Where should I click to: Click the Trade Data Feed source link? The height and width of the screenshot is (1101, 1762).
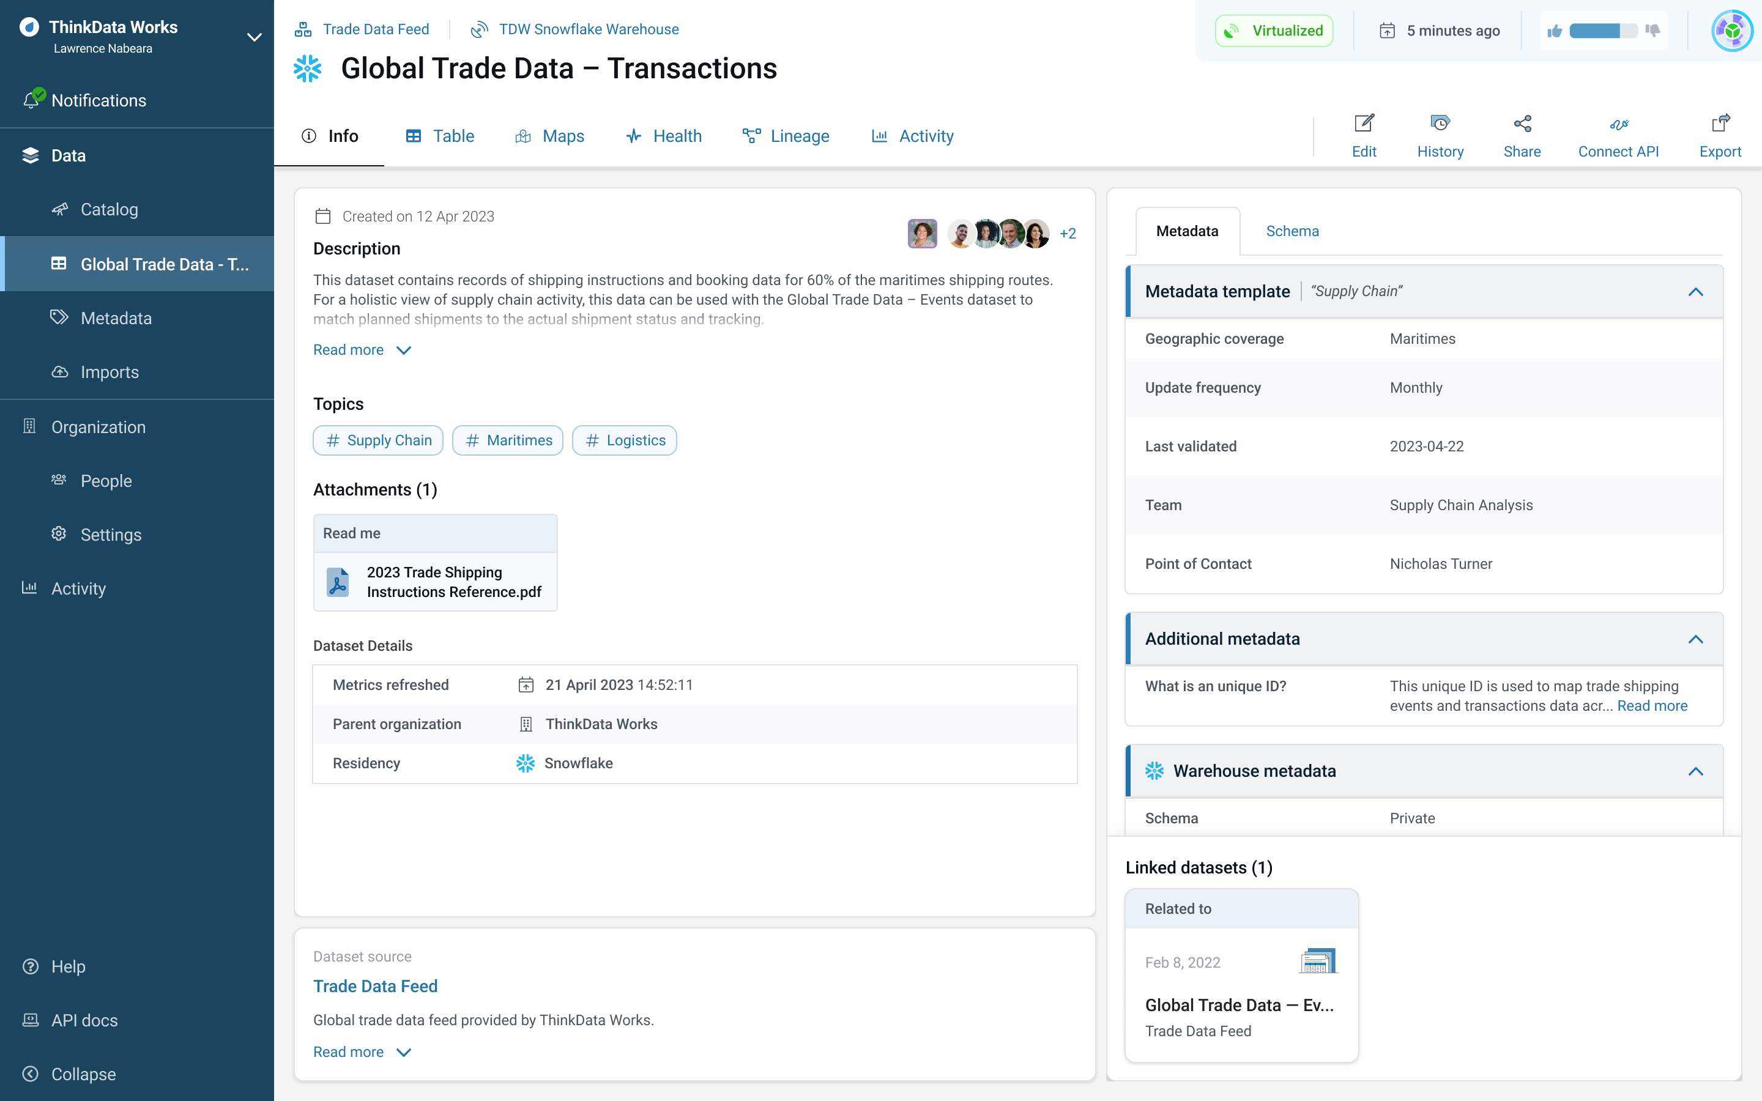click(x=376, y=985)
